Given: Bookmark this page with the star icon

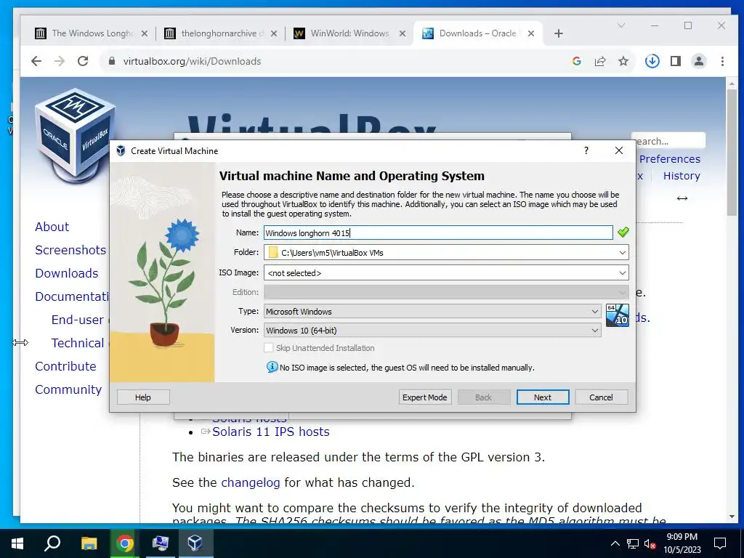Looking at the screenshot, I should 623,61.
